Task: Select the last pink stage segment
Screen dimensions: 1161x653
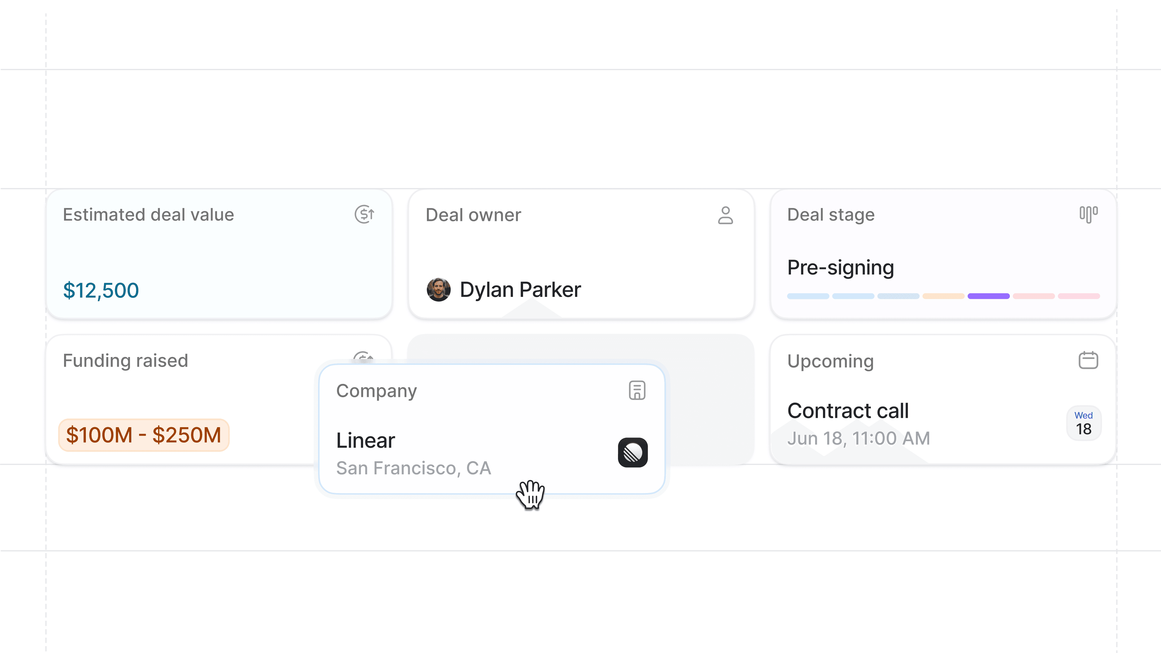Action: 1079,296
